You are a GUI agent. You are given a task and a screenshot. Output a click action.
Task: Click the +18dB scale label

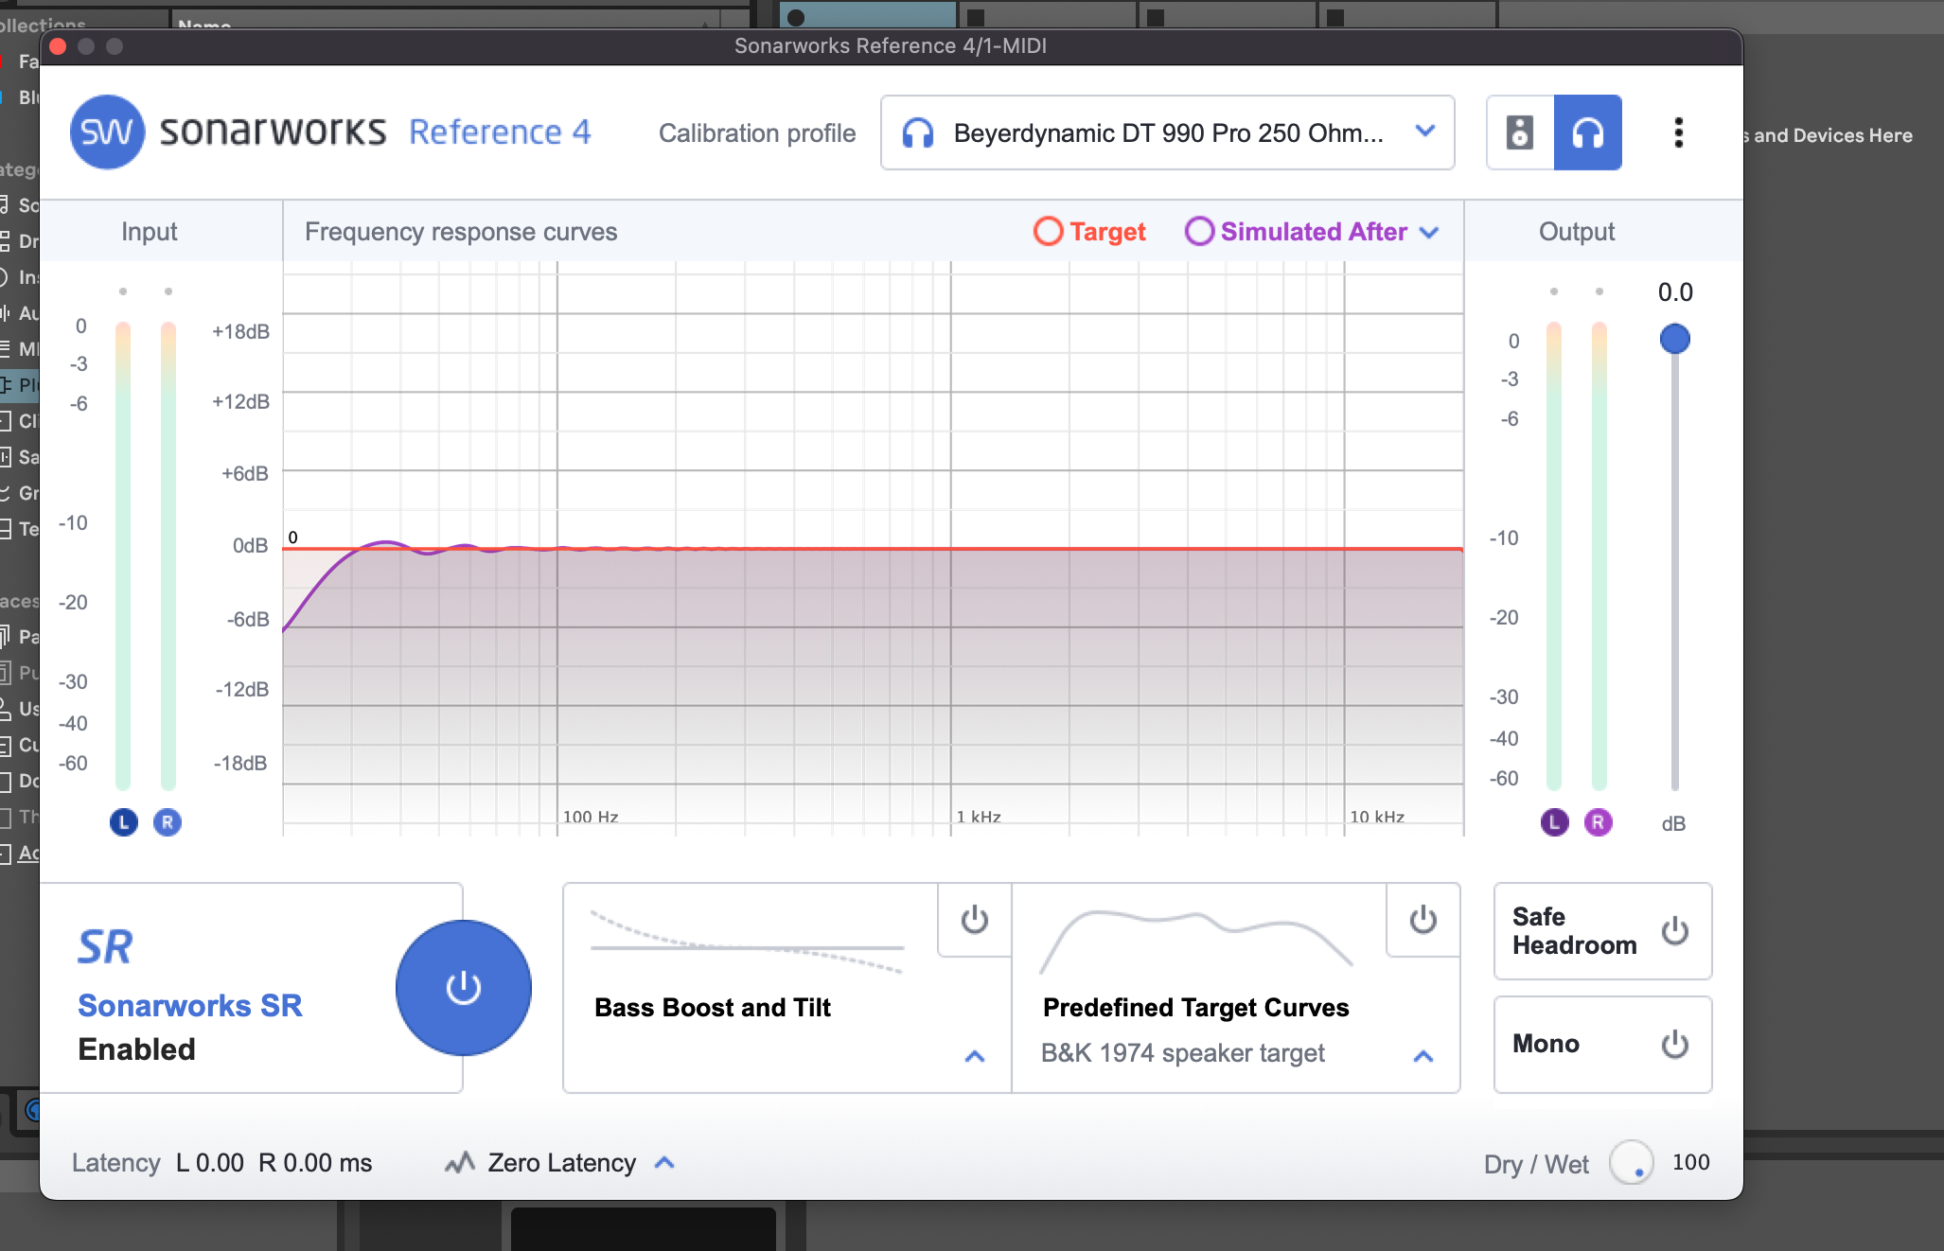(240, 332)
